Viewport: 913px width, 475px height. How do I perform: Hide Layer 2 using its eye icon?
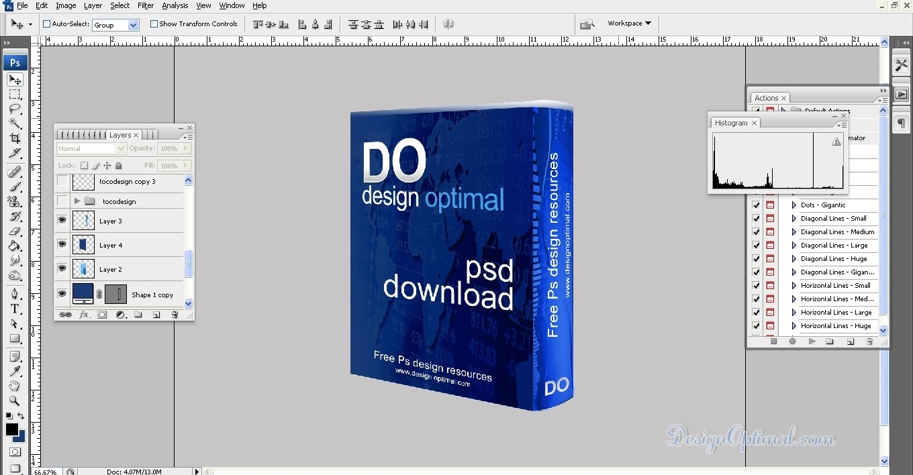(62, 268)
